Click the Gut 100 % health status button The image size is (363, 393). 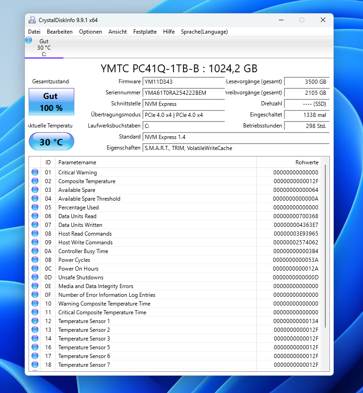(51, 102)
